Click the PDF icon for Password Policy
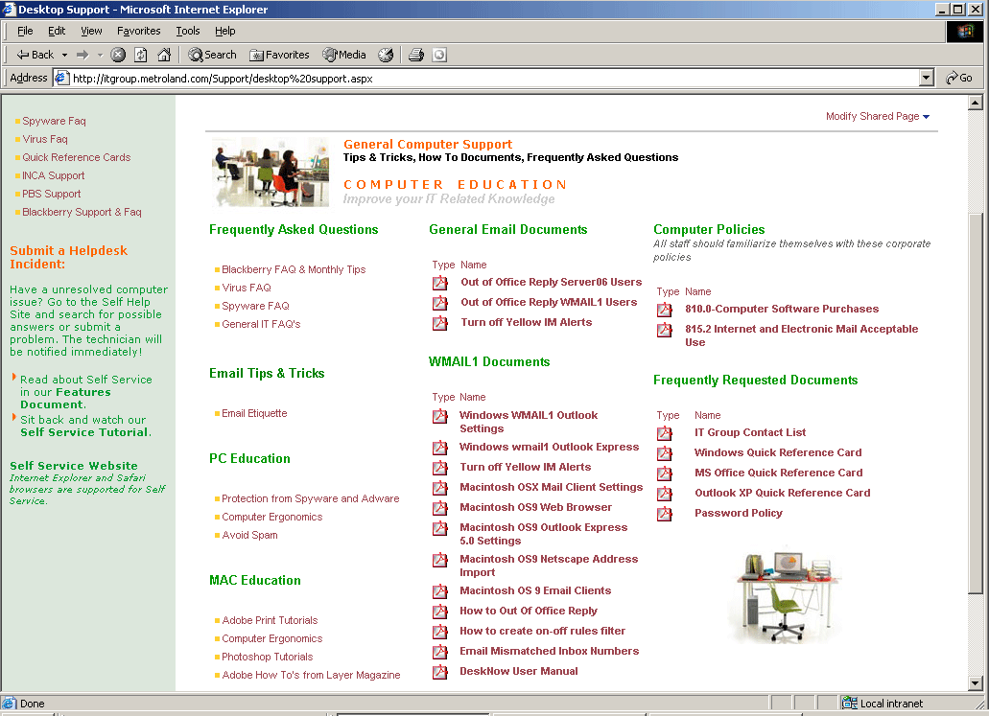 point(664,515)
